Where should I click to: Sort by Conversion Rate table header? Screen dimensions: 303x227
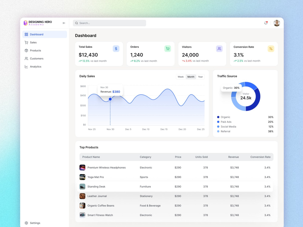tap(260, 157)
